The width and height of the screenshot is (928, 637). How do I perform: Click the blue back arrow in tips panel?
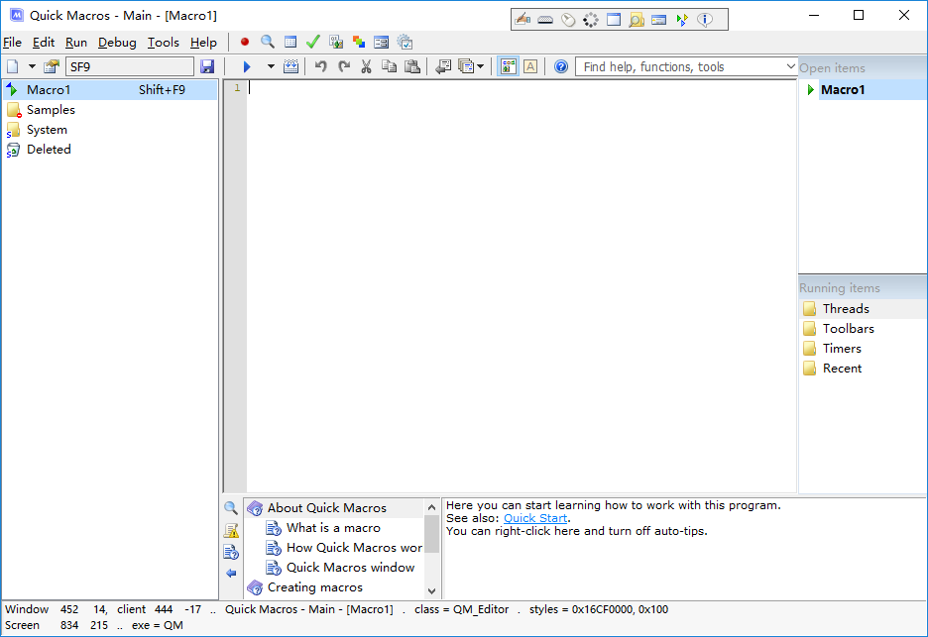(231, 573)
